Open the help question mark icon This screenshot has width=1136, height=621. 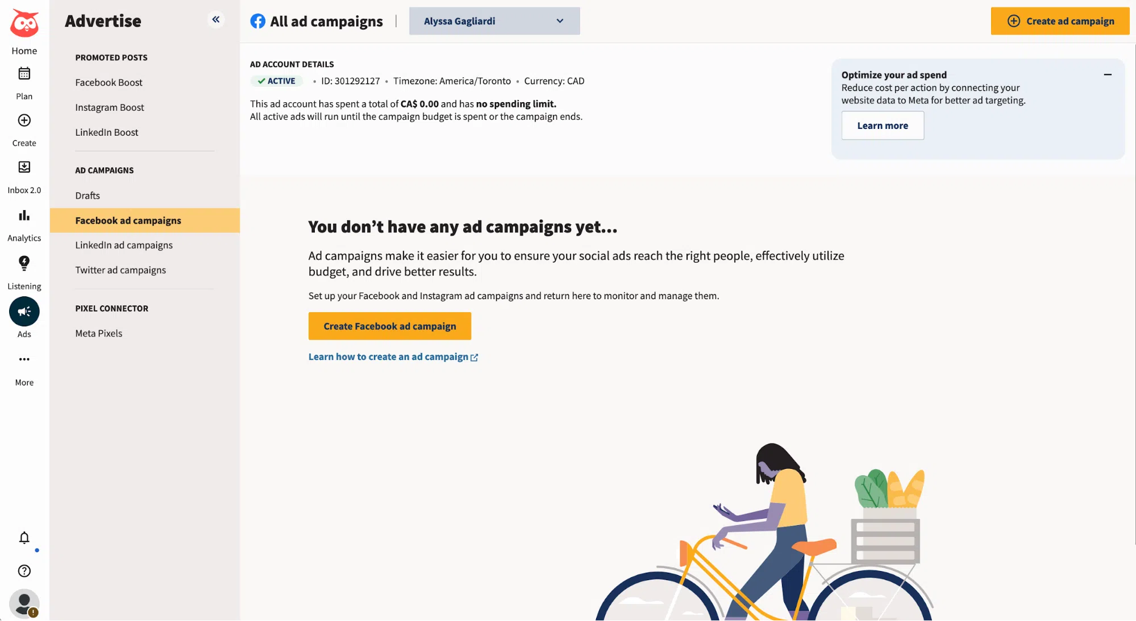coord(23,571)
